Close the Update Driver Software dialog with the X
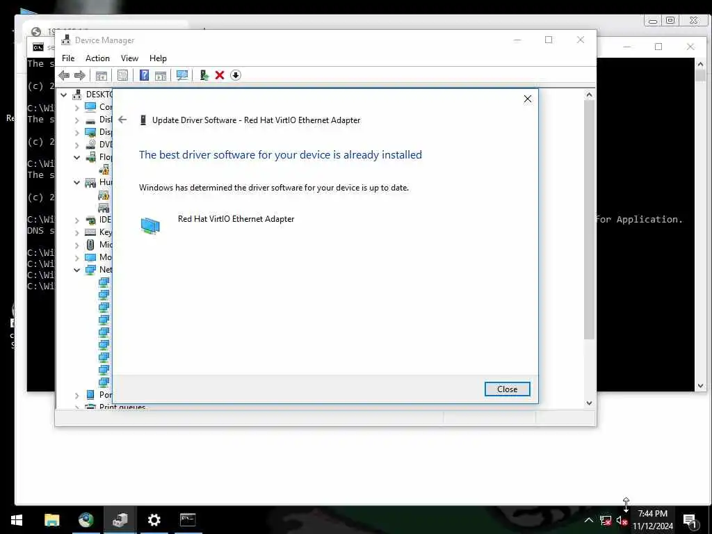 [528, 99]
